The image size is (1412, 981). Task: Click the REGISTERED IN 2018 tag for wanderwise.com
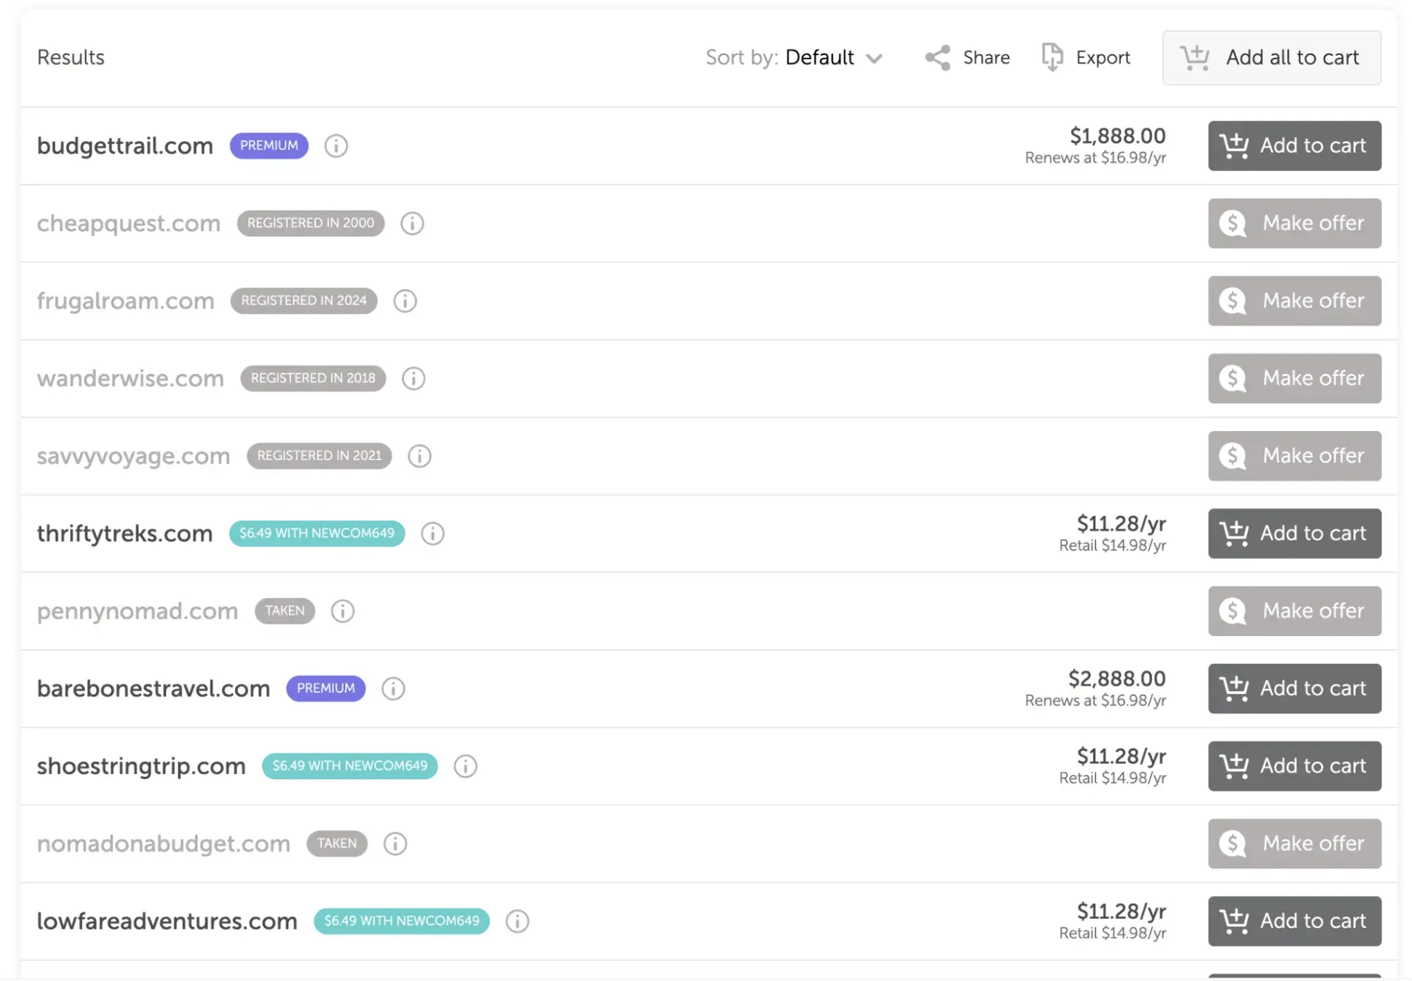pyautogui.click(x=312, y=378)
